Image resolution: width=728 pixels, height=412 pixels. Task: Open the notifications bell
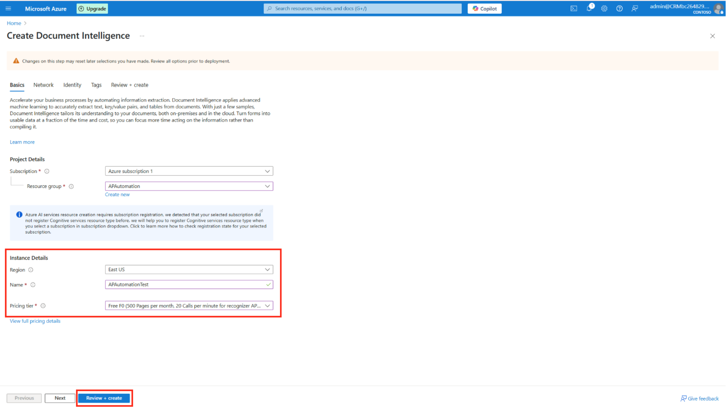coord(589,9)
